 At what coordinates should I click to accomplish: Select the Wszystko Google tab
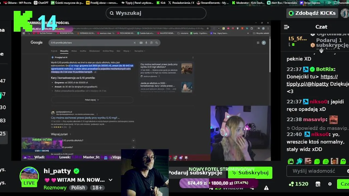(64, 51)
